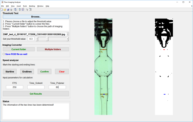Click the Time_Solvent input field
The width and height of the screenshot is (193, 122).
point(36,87)
